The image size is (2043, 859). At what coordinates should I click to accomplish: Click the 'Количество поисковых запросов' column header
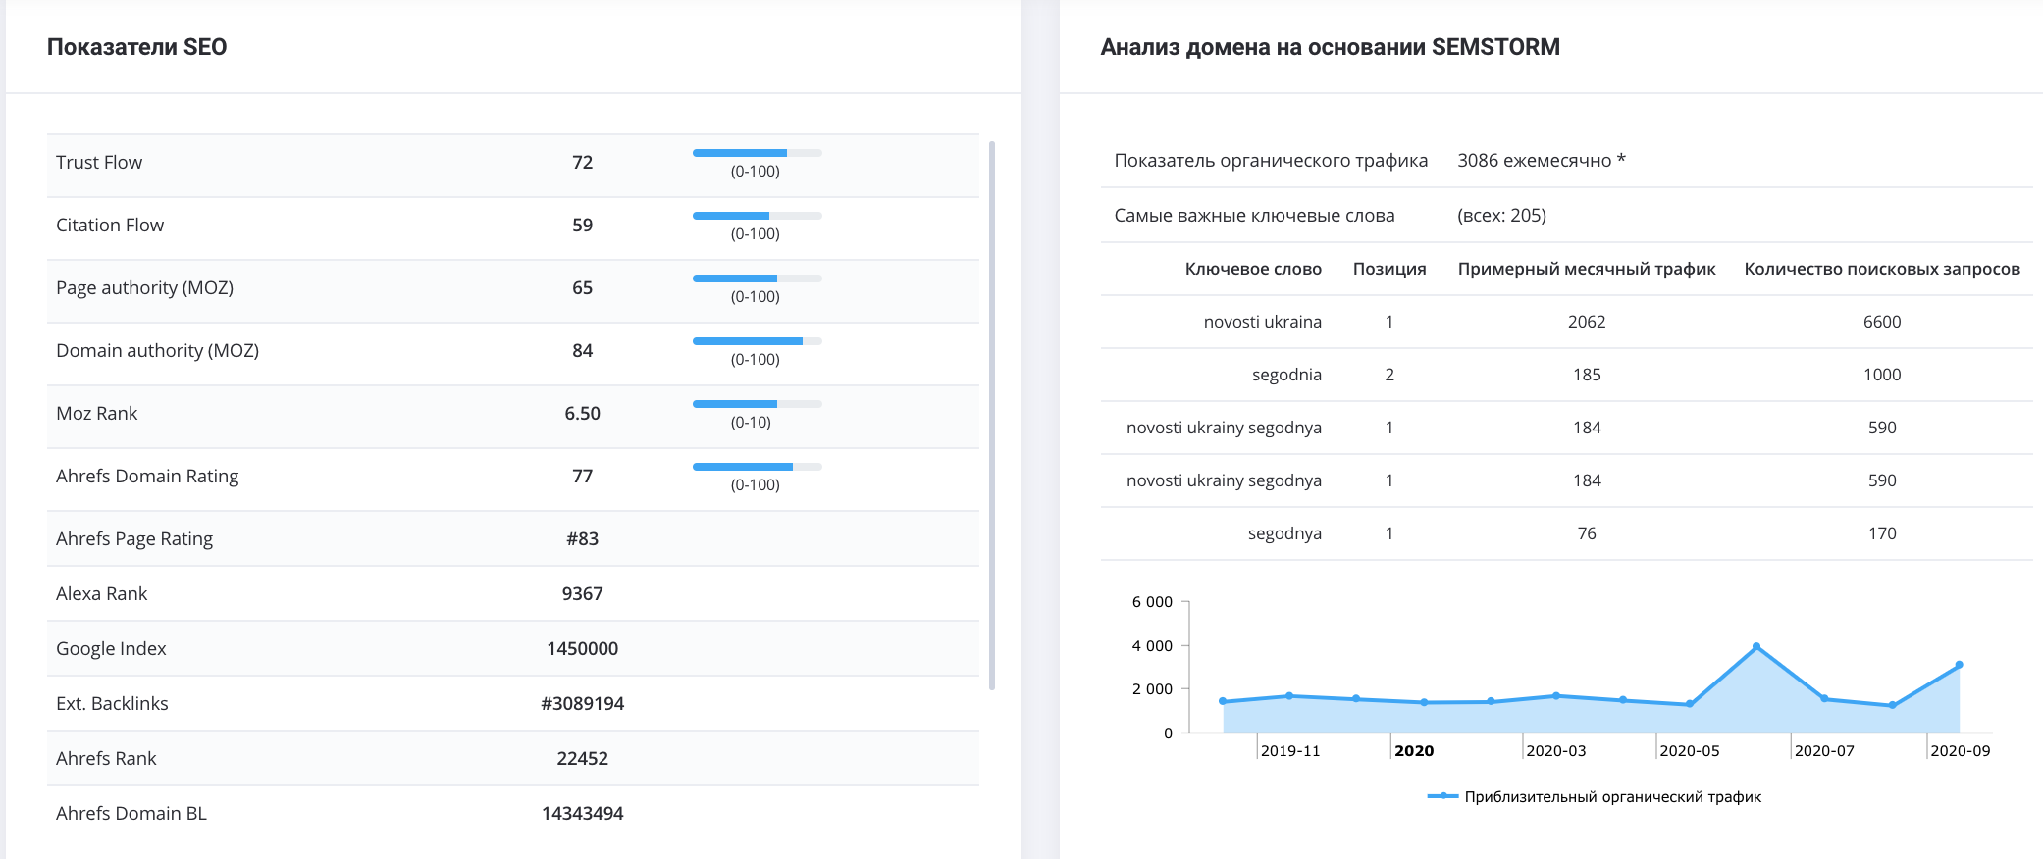1882,269
